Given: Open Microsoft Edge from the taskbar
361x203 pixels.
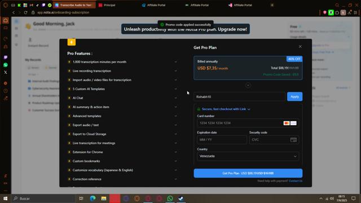Looking at the screenshot, I should point(93,198).
